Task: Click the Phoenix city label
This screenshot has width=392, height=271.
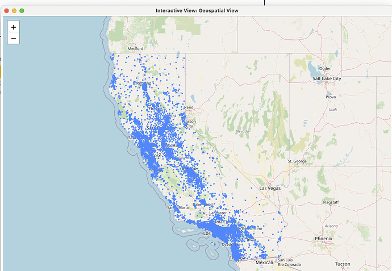Action: coord(327,239)
